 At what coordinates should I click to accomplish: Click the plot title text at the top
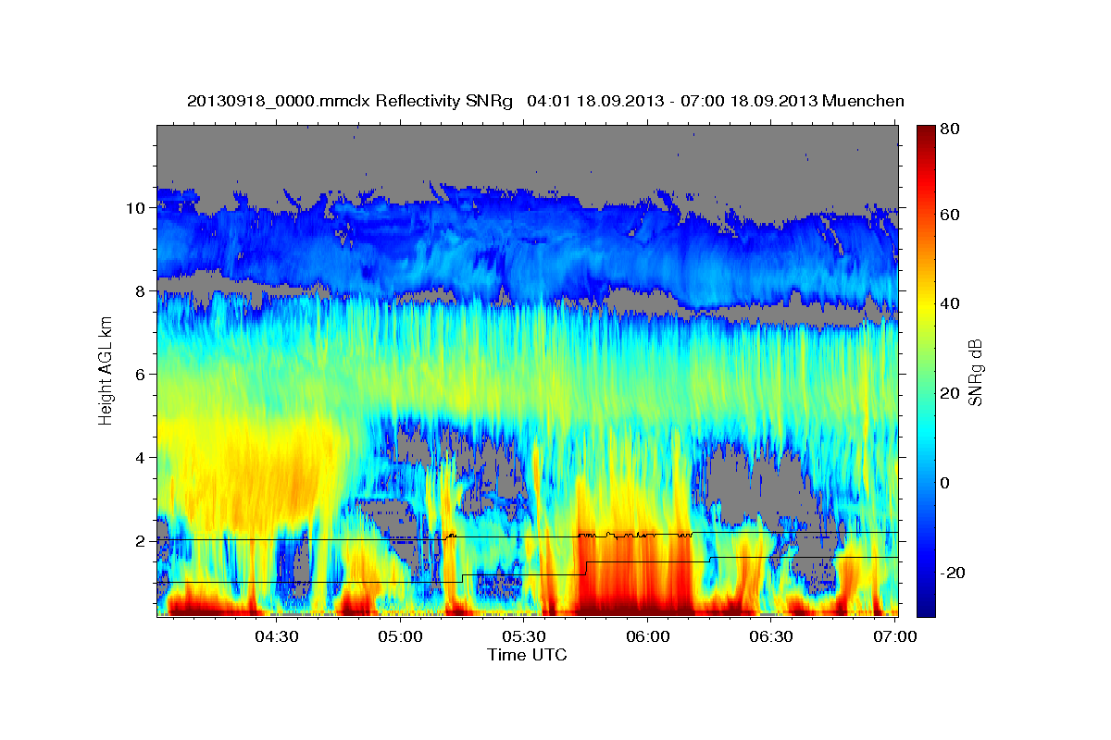click(545, 101)
